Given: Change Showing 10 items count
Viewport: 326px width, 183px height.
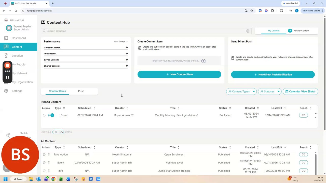Looking at the screenshot, I should (58, 132).
